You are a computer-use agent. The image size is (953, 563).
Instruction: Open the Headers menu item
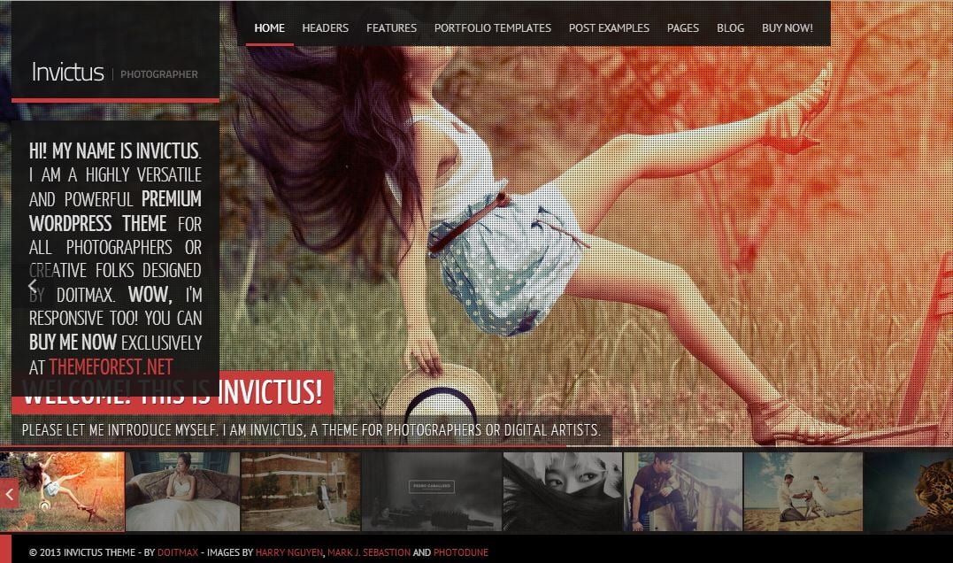[325, 28]
